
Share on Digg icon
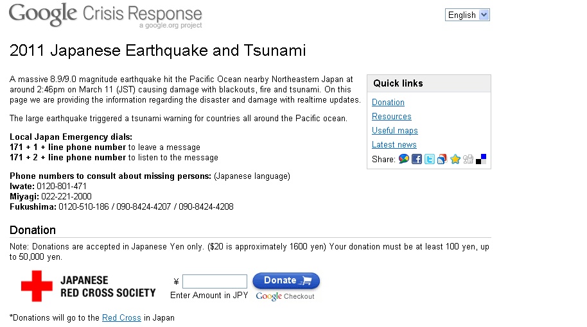click(x=468, y=159)
